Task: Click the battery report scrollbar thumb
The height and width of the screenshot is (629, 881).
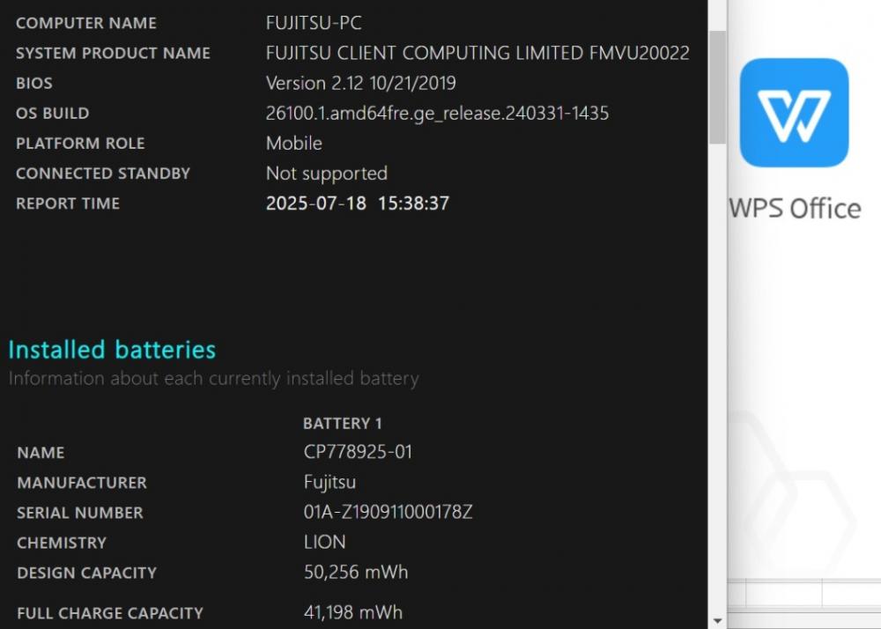Action: click(717, 87)
